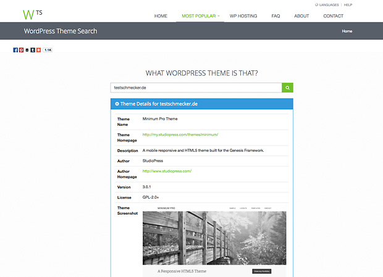Click the theme screenshot thumbnail image
383x277 pixels.
pyautogui.click(x=214, y=241)
